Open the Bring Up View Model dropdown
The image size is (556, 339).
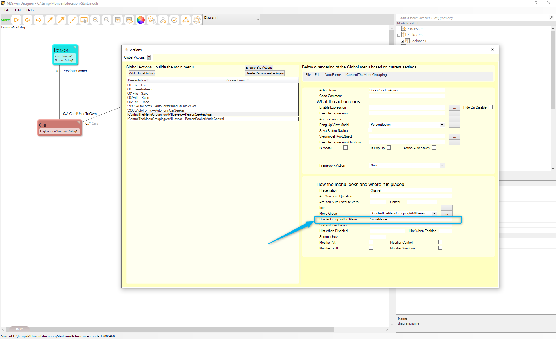click(x=442, y=125)
